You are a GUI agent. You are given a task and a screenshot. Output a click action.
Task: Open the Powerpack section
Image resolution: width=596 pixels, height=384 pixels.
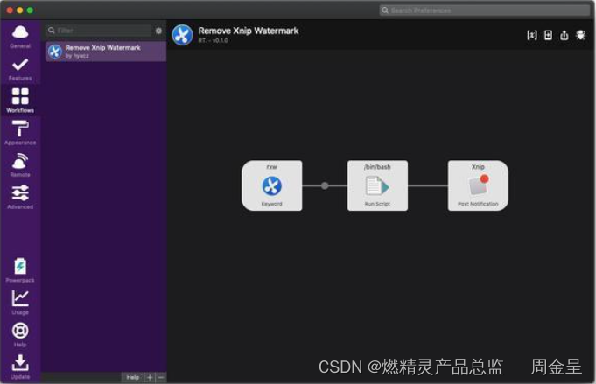click(20, 270)
